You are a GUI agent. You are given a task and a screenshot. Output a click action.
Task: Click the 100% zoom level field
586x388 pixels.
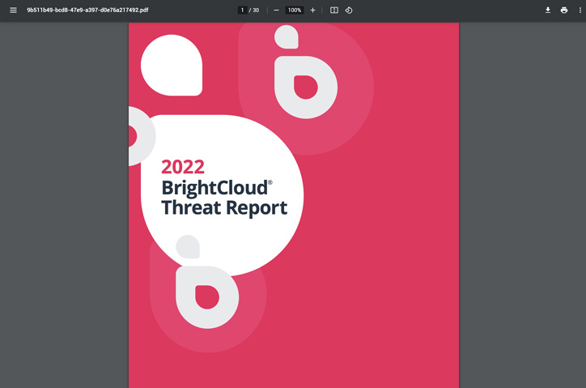[x=294, y=10]
